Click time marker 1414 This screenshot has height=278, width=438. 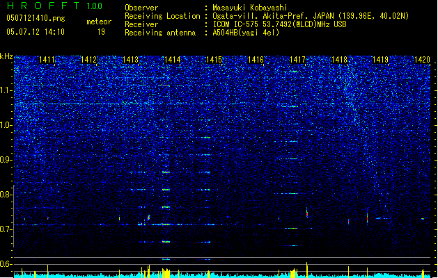173,60
